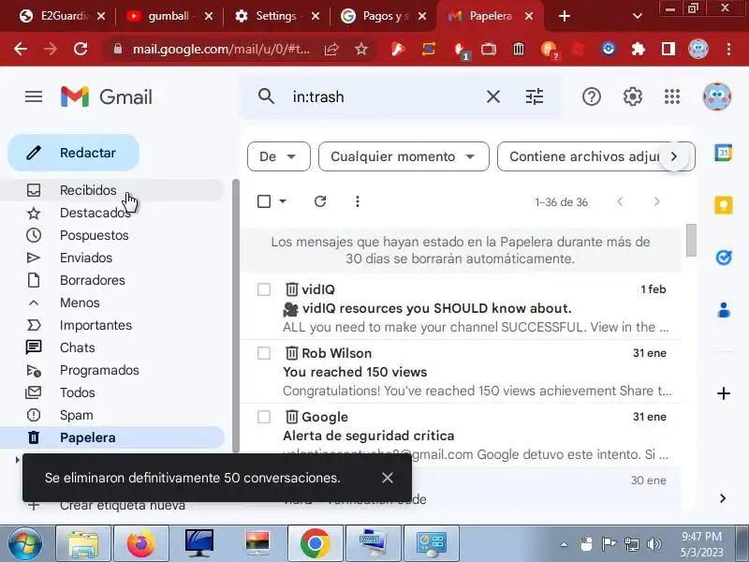Click the search magnifier icon
The height and width of the screenshot is (562, 749).
(266, 96)
